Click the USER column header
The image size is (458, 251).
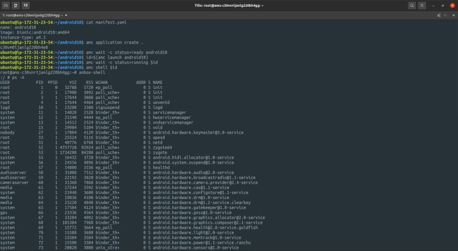5,82
